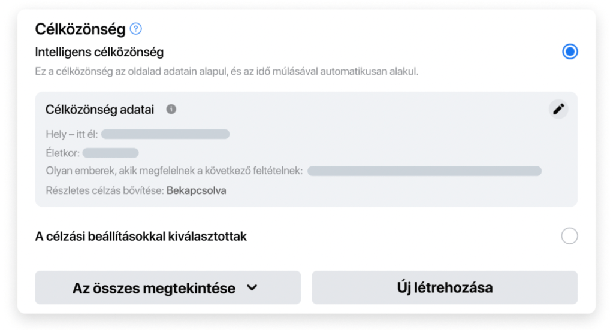The height and width of the screenshot is (330, 613).
Task: Choose the A célzási beállításokkal kiválasztottak radio
Action: 569,236
